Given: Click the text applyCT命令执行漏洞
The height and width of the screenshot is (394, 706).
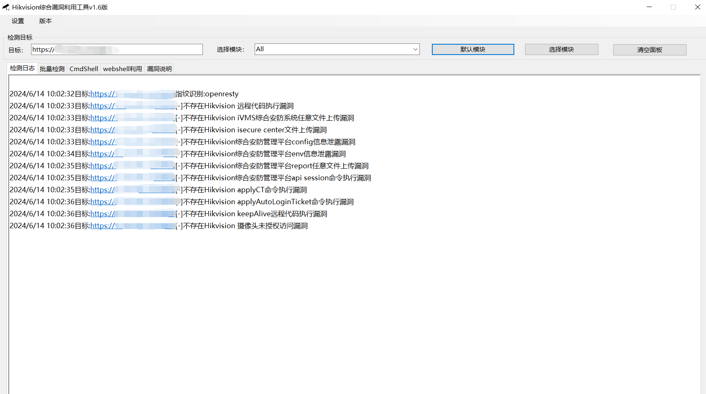Looking at the screenshot, I should tap(272, 190).
